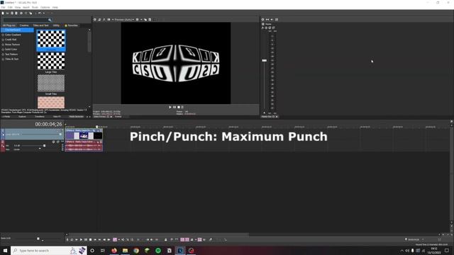Open Task View from the taskbar
The image size is (454, 255).
103,250
